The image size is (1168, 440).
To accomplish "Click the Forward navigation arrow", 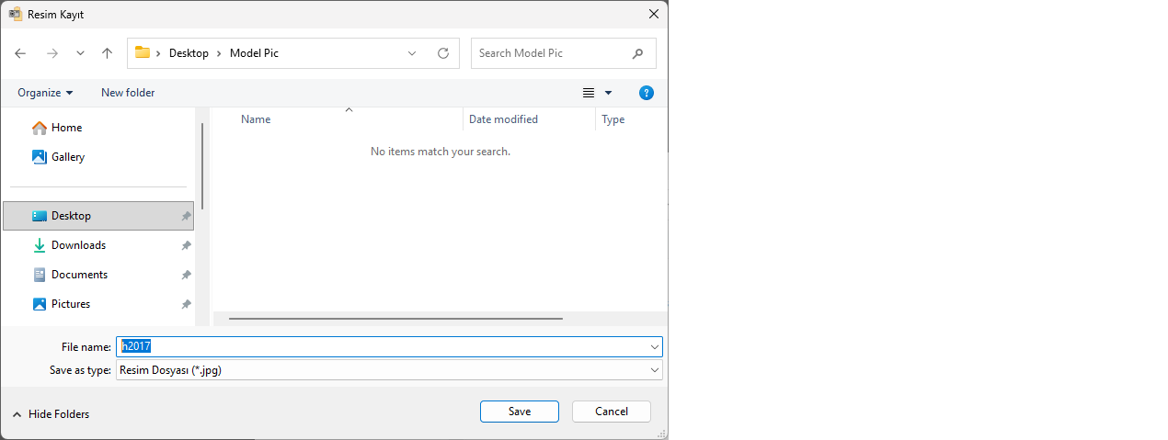I will (52, 53).
